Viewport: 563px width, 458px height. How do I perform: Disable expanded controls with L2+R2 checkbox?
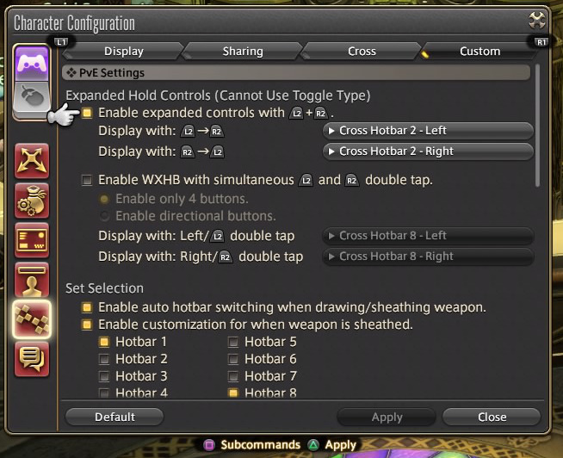(x=87, y=113)
